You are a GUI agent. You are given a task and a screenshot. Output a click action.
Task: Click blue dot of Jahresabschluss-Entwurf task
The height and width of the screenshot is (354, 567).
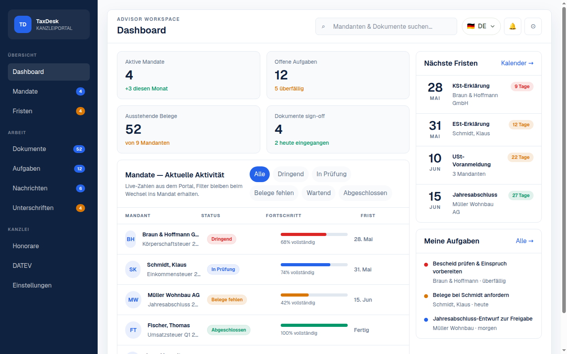click(x=426, y=320)
